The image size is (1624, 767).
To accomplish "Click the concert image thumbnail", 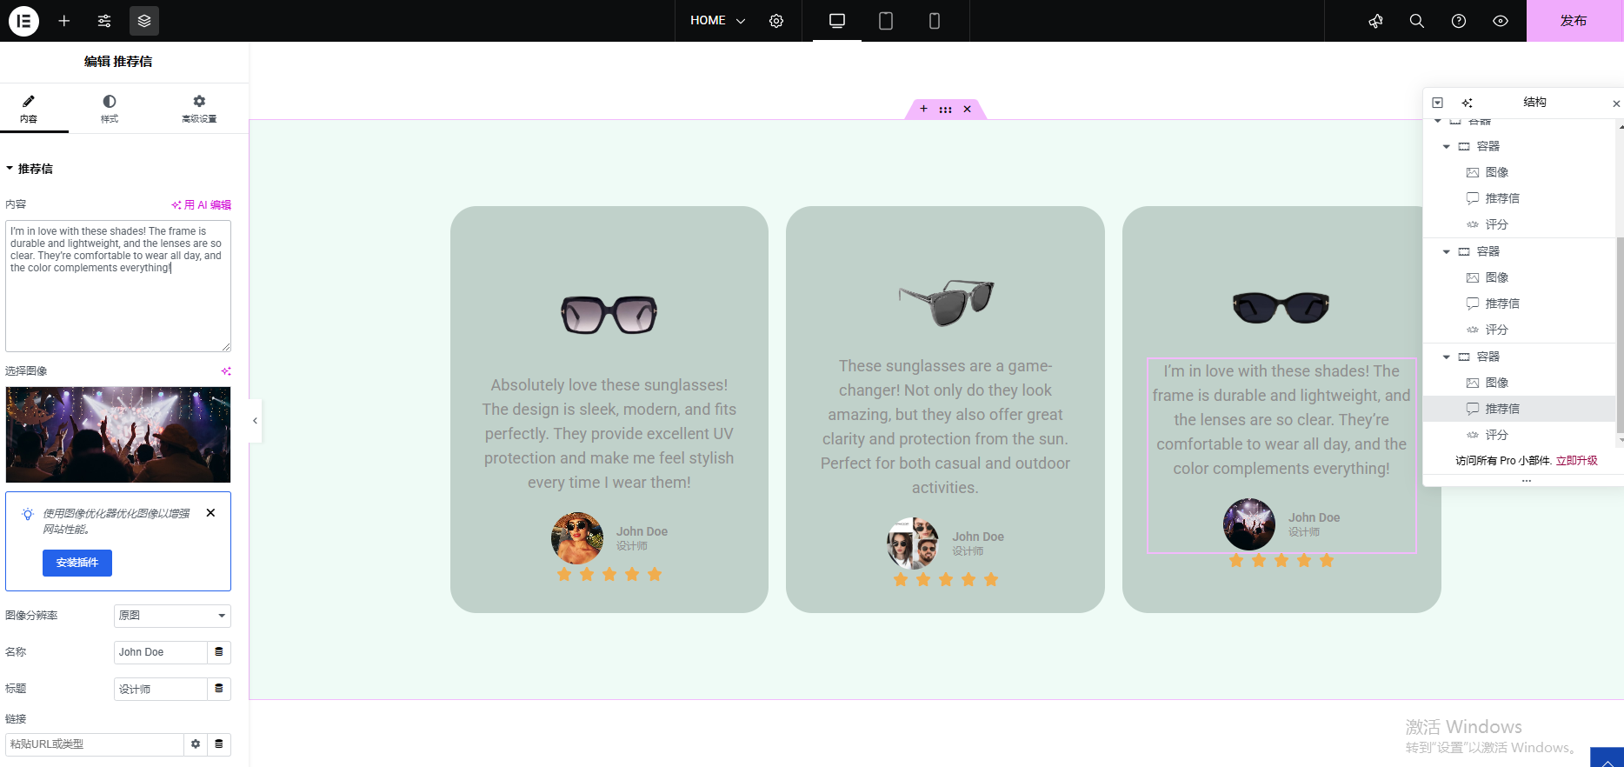I will tap(118, 435).
